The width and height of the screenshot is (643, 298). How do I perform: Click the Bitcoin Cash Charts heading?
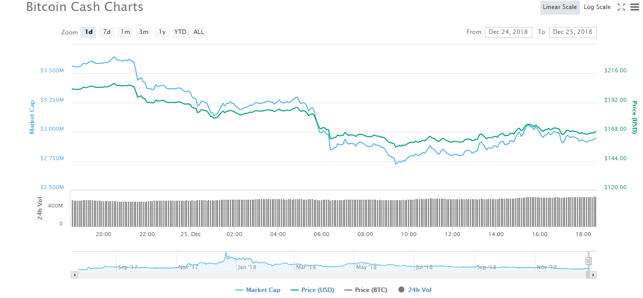pyautogui.click(x=85, y=7)
